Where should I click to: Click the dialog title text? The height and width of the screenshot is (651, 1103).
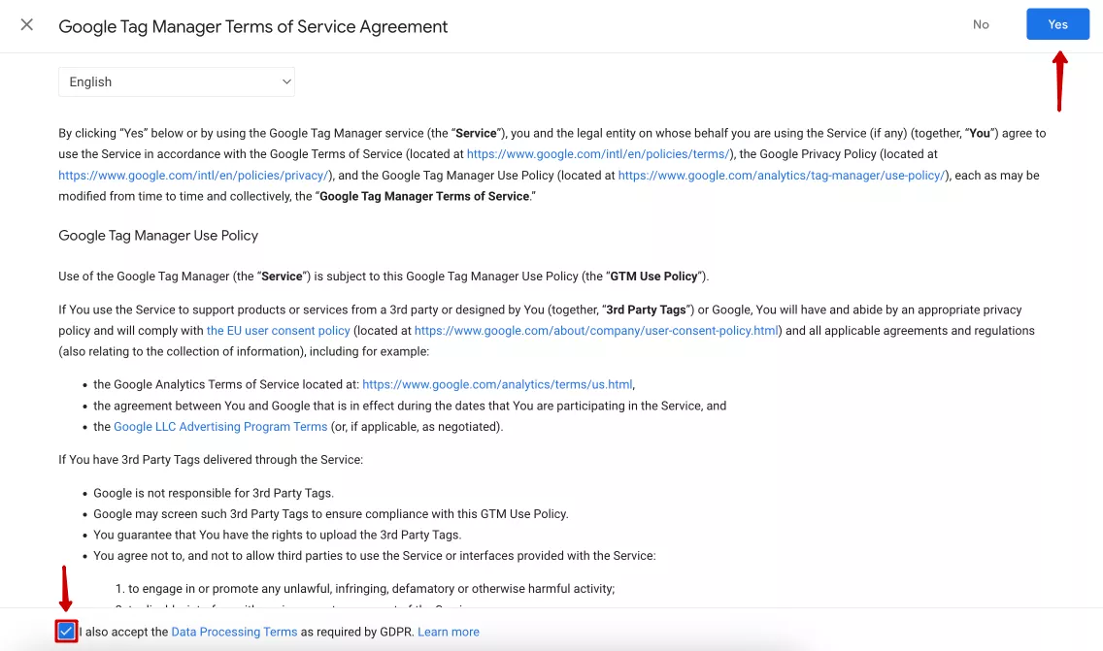[x=253, y=26]
